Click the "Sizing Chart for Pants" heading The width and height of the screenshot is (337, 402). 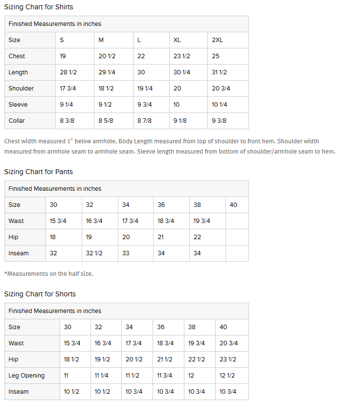[x=39, y=172]
